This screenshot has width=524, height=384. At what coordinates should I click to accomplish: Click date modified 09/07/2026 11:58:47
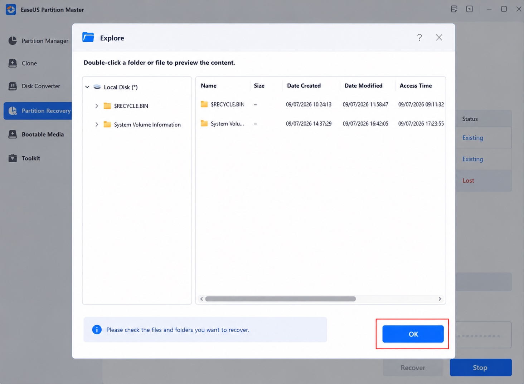pyautogui.click(x=365, y=104)
